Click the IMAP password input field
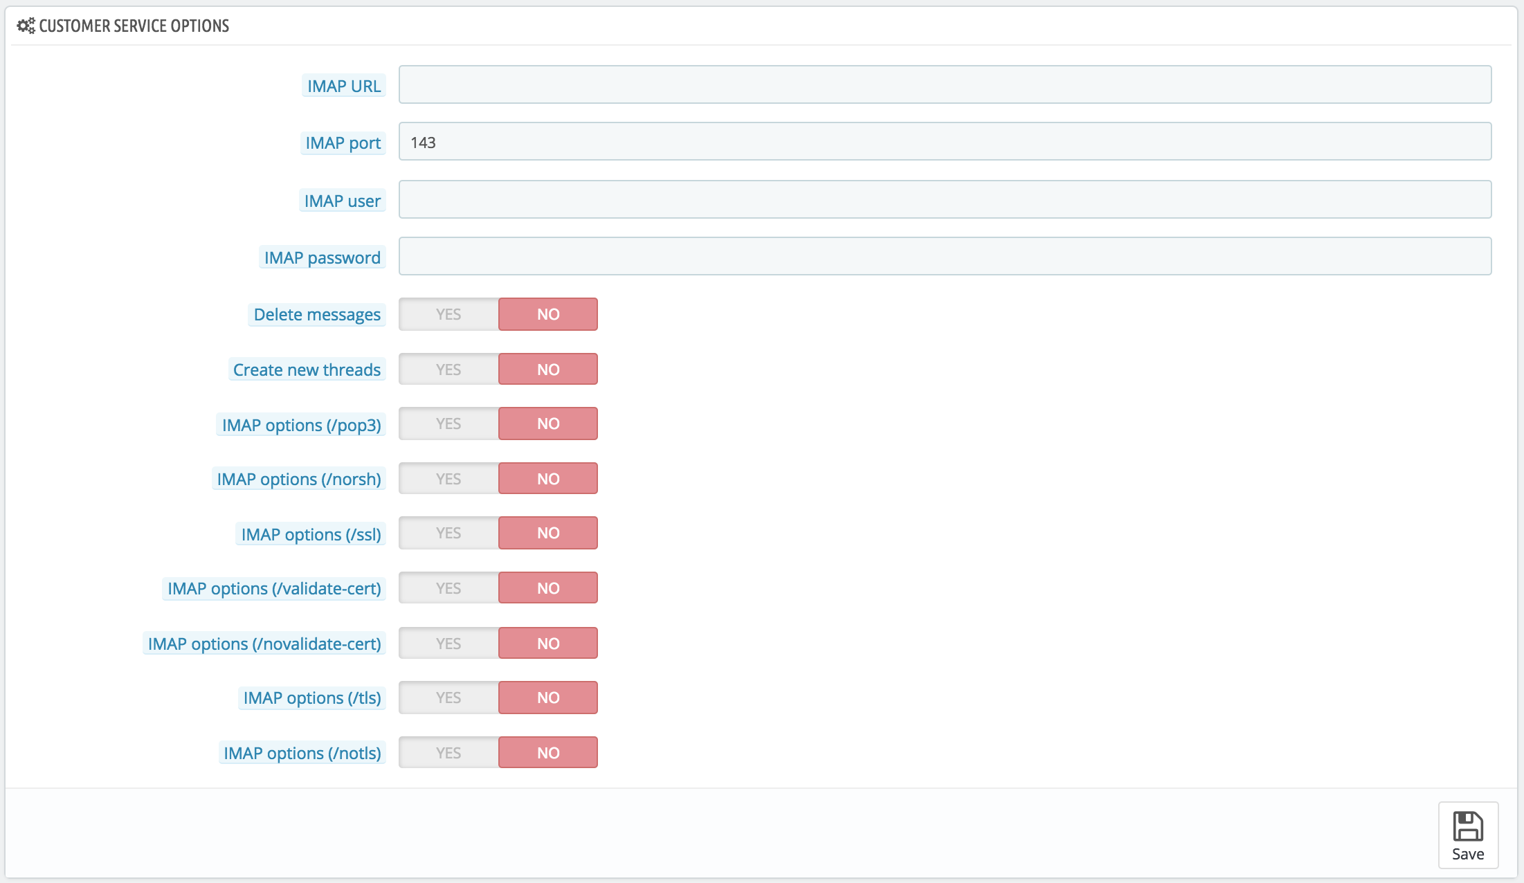This screenshot has width=1524, height=883. click(x=945, y=257)
